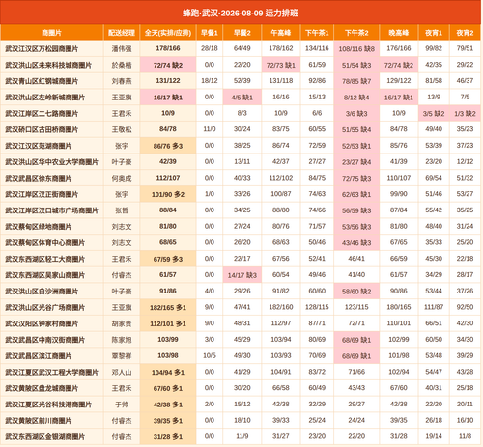Screen dimensions: 483x447
Task: Click the 夜宵1 cell '3/5 缺2'
Action: click(434, 114)
